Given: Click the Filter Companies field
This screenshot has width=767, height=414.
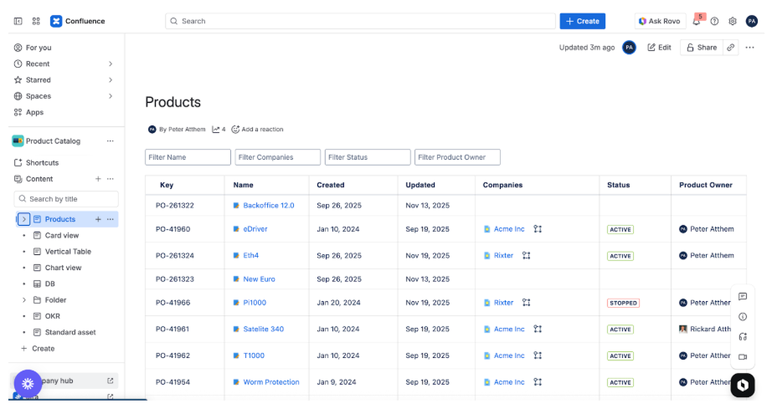Looking at the screenshot, I should 278,157.
